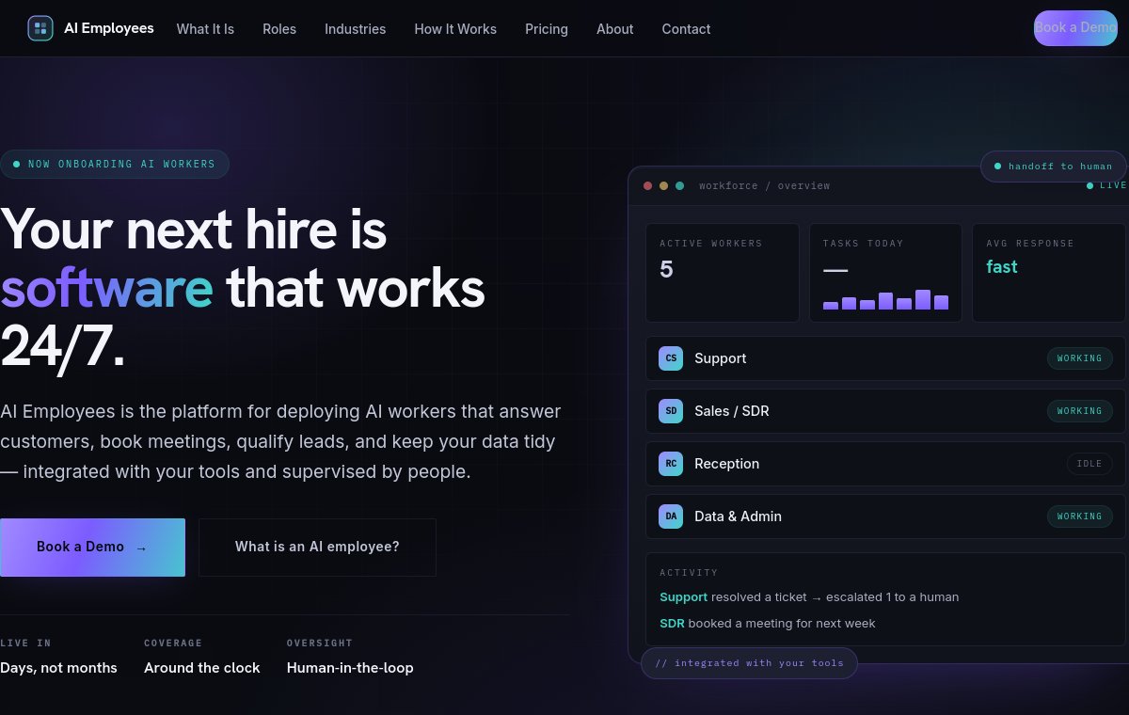Open the About nav link

coord(614,29)
